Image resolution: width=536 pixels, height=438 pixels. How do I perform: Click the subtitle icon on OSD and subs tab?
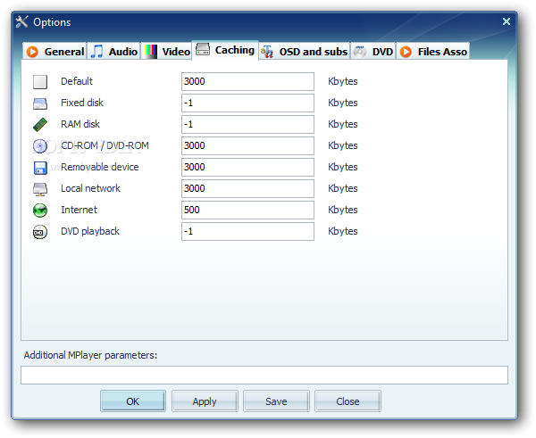coord(267,52)
